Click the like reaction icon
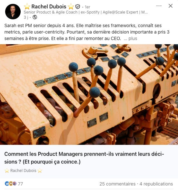This screenshot has height=190, width=178. (x=7, y=184)
